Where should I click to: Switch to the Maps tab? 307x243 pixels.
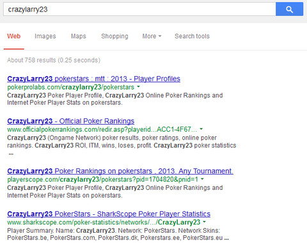[79, 36]
